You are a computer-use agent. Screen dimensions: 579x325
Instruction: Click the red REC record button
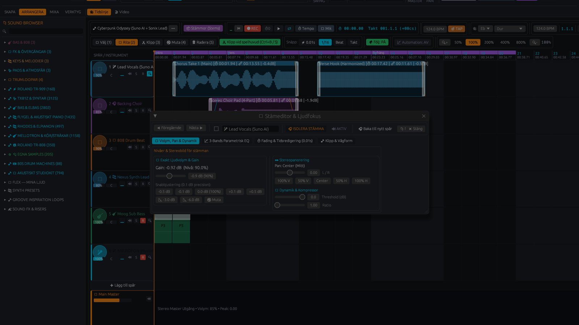tap(253, 29)
